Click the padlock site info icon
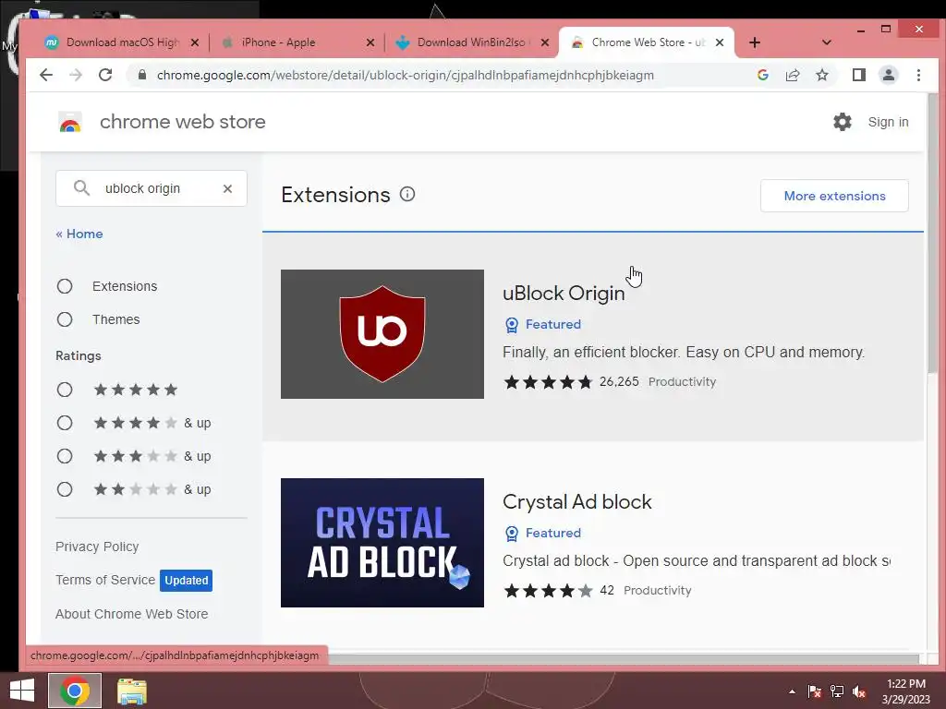The image size is (946, 709). pyautogui.click(x=141, y=75)
